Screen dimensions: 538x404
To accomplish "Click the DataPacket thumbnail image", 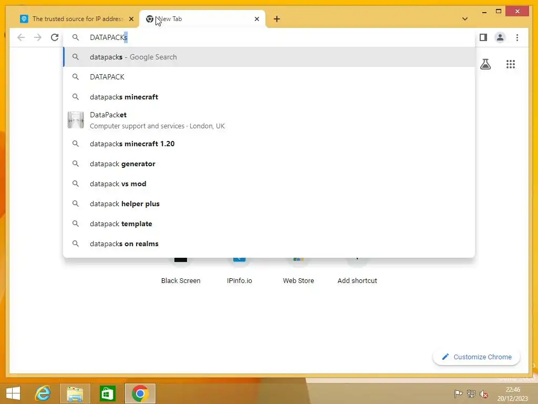I will tap(76, 120).
